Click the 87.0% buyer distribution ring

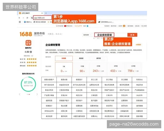coord(28,84)
